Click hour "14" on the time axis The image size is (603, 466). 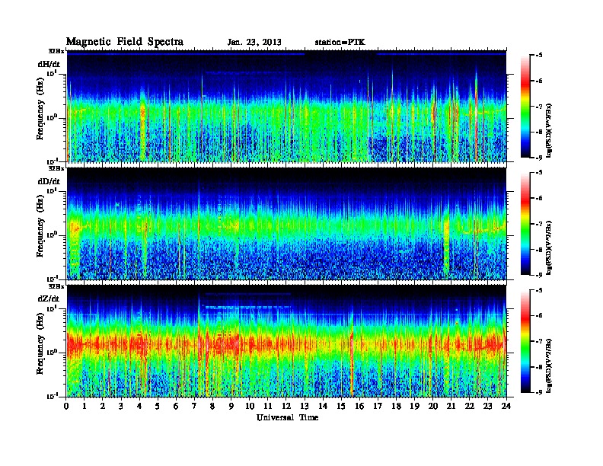click(323, 406)
